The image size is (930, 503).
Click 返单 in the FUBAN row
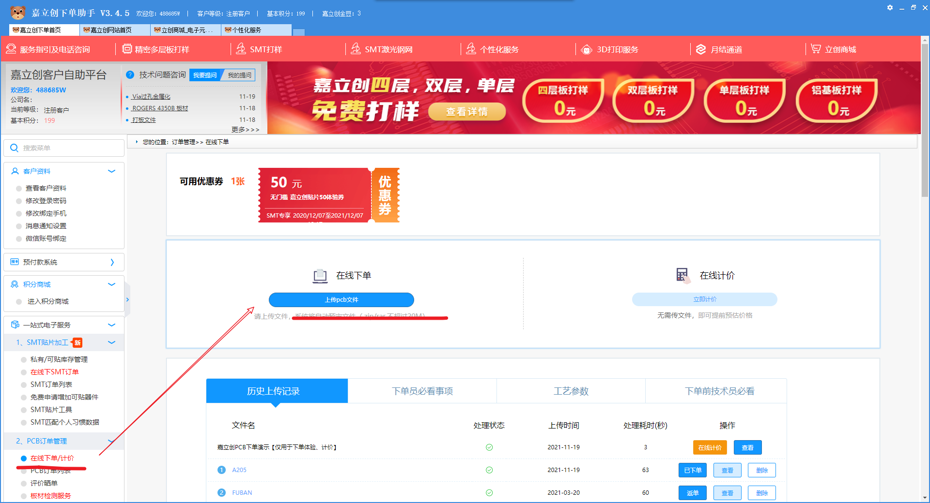tap(693, 493)
